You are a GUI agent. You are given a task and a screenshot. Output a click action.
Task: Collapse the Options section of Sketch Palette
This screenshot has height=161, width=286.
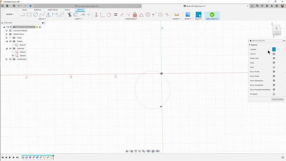tap(249, 45)
